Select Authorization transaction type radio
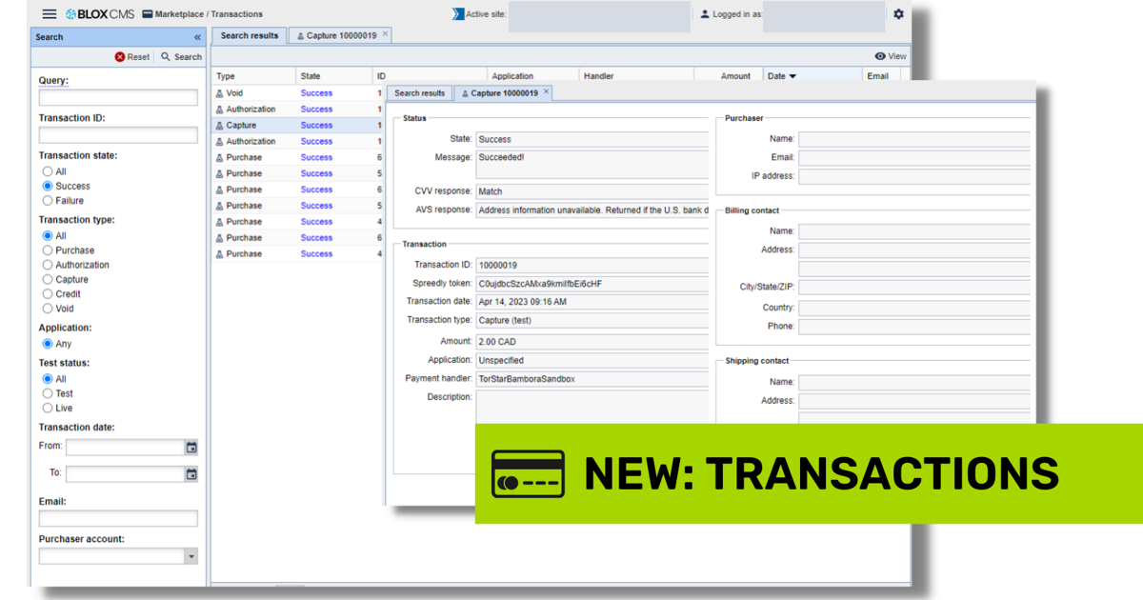Viewport: 1143px width, 600px height. point(48,265)
